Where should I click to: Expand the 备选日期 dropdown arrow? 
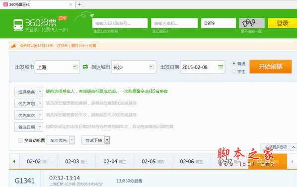coord(40,127)
